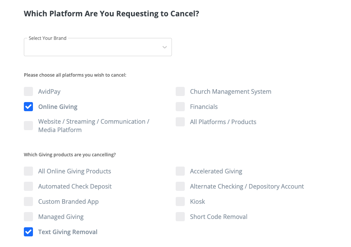The height and width of the screenshot is (247, 351).
Task: Uncheck the Online Giving checkbox
Action: pos(28,107)
